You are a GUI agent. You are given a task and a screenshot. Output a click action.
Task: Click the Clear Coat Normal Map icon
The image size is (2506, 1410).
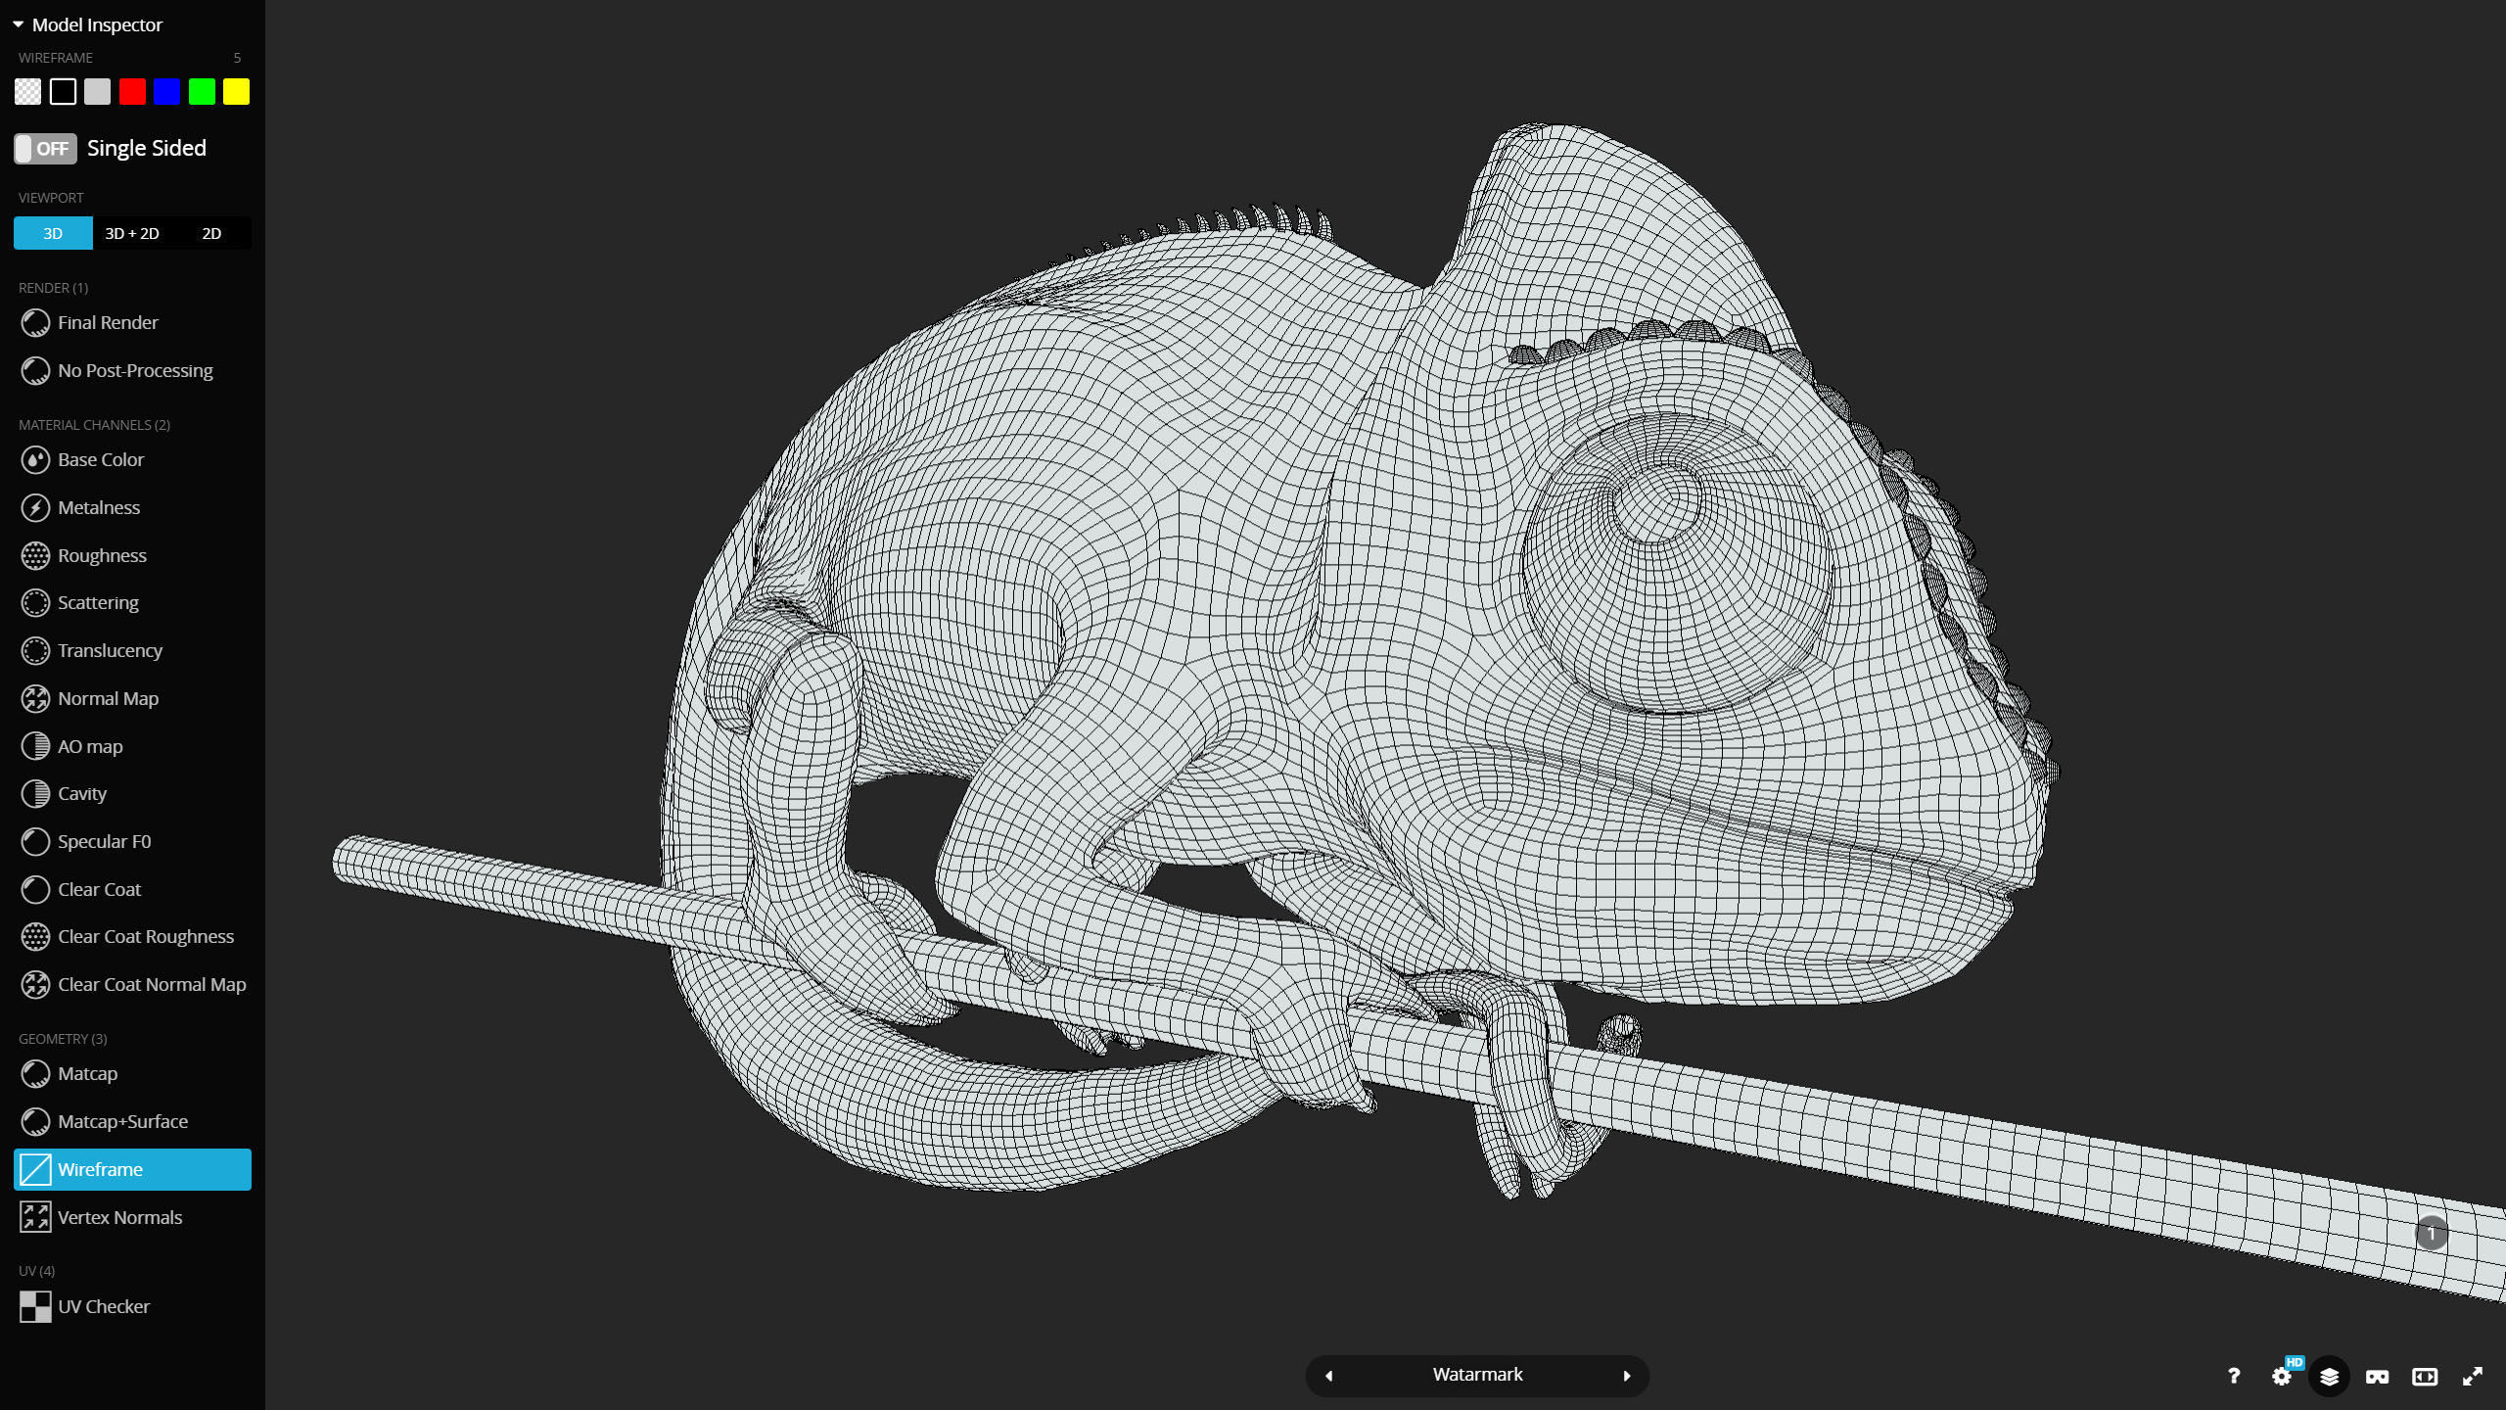tap(35, 985)
